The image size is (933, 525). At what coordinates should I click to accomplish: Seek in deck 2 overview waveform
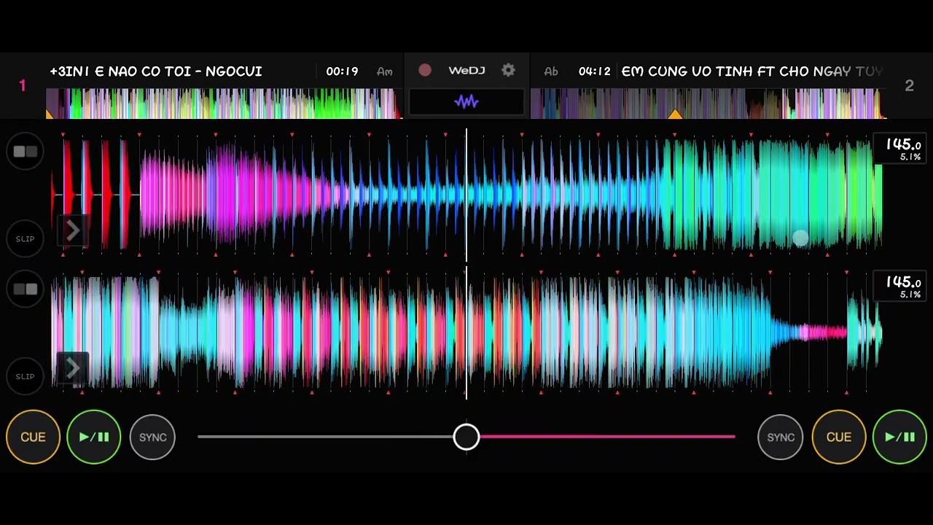(x=708, y=104)
